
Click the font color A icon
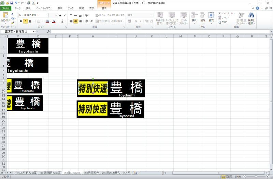(54, 21)
